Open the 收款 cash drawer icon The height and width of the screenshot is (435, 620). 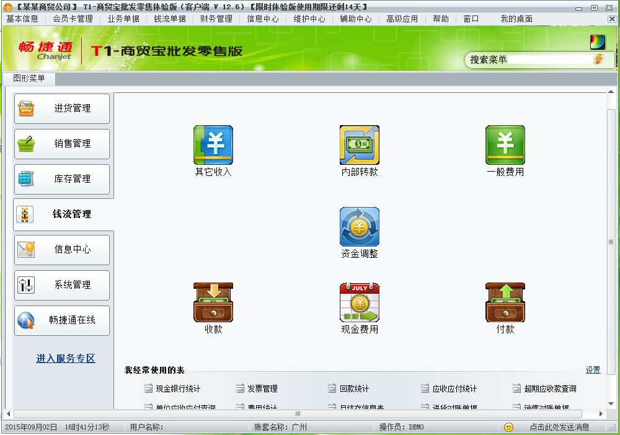(213, 302)
